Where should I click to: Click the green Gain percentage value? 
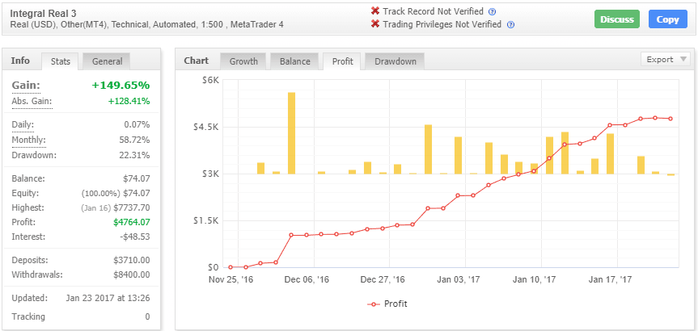coord(121,85)
